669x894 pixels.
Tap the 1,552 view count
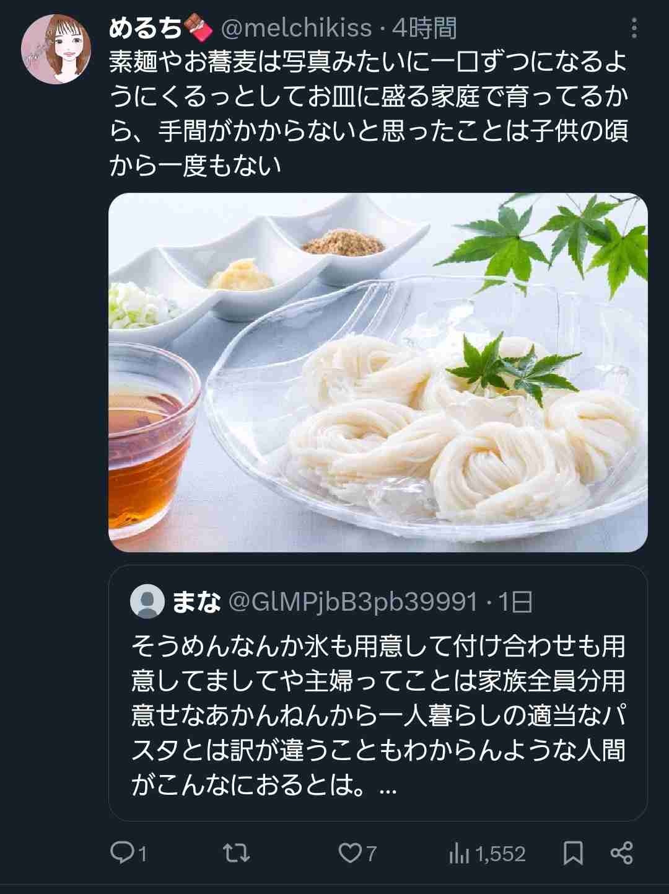pos(501,854)
